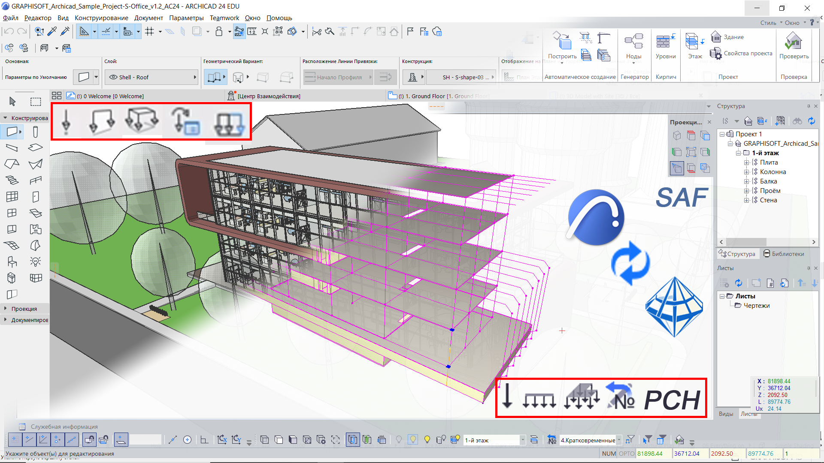Click the blue refresh icon in Листы panel
Screen dimensions: 824x463
coord(739,283)
